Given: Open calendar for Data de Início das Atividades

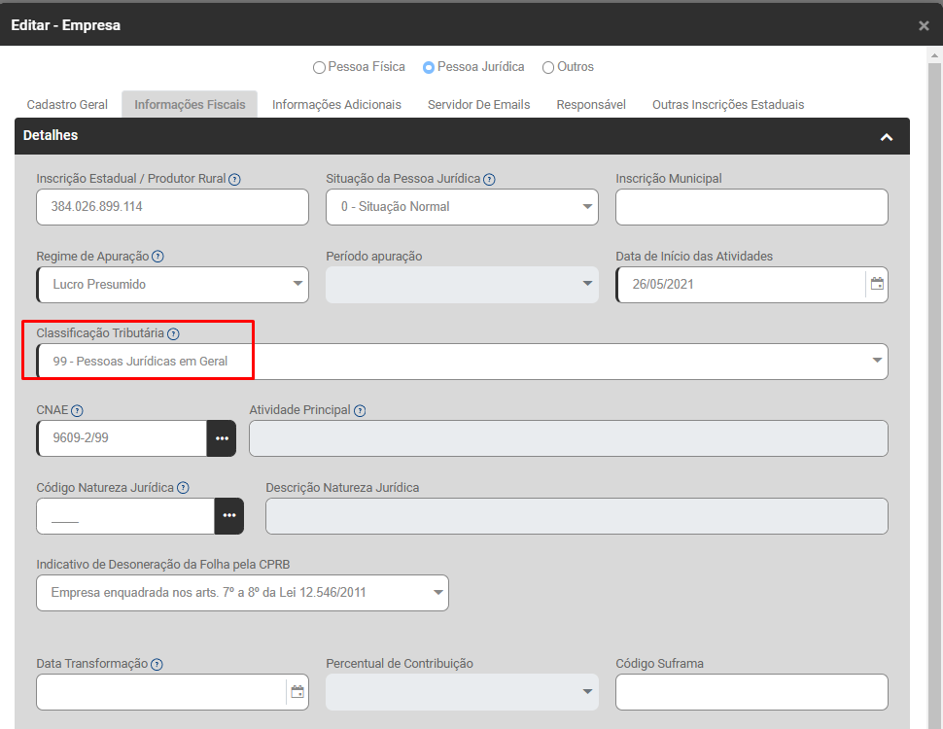Looking at the screenshot, I should [x=877, y=284].
